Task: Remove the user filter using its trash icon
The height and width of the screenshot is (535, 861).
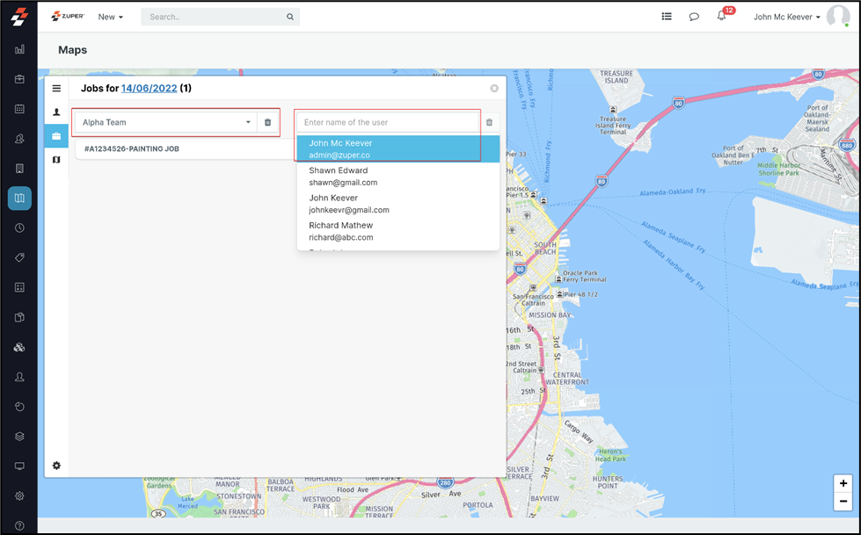Action: pos(490,123)
